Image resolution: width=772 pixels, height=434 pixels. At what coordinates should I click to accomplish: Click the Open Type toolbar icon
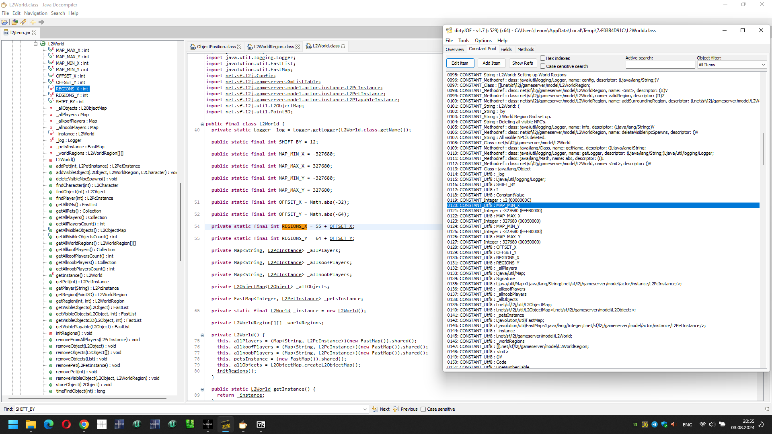tap(15, 22)
